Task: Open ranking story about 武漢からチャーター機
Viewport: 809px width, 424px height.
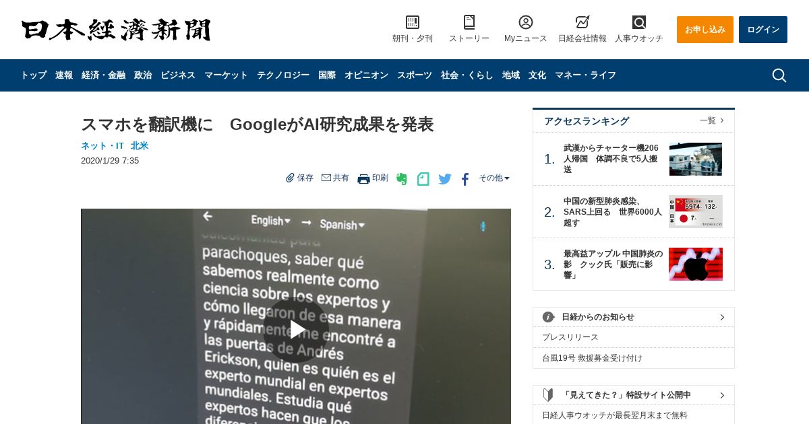Action: coord(612,159)
